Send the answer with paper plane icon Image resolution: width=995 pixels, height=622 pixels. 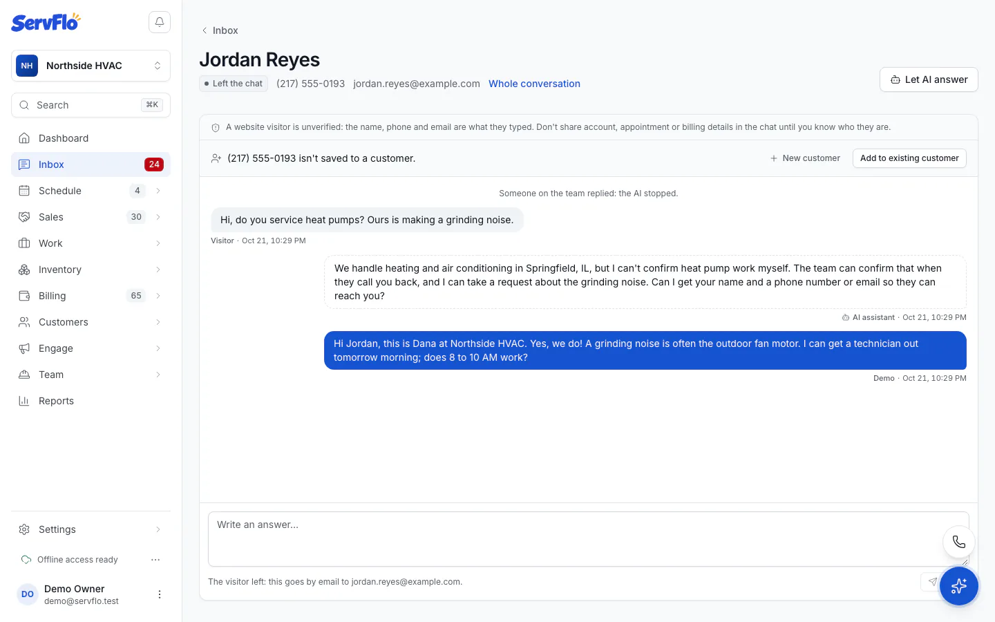pyautogui.click(x=932, y=582)
